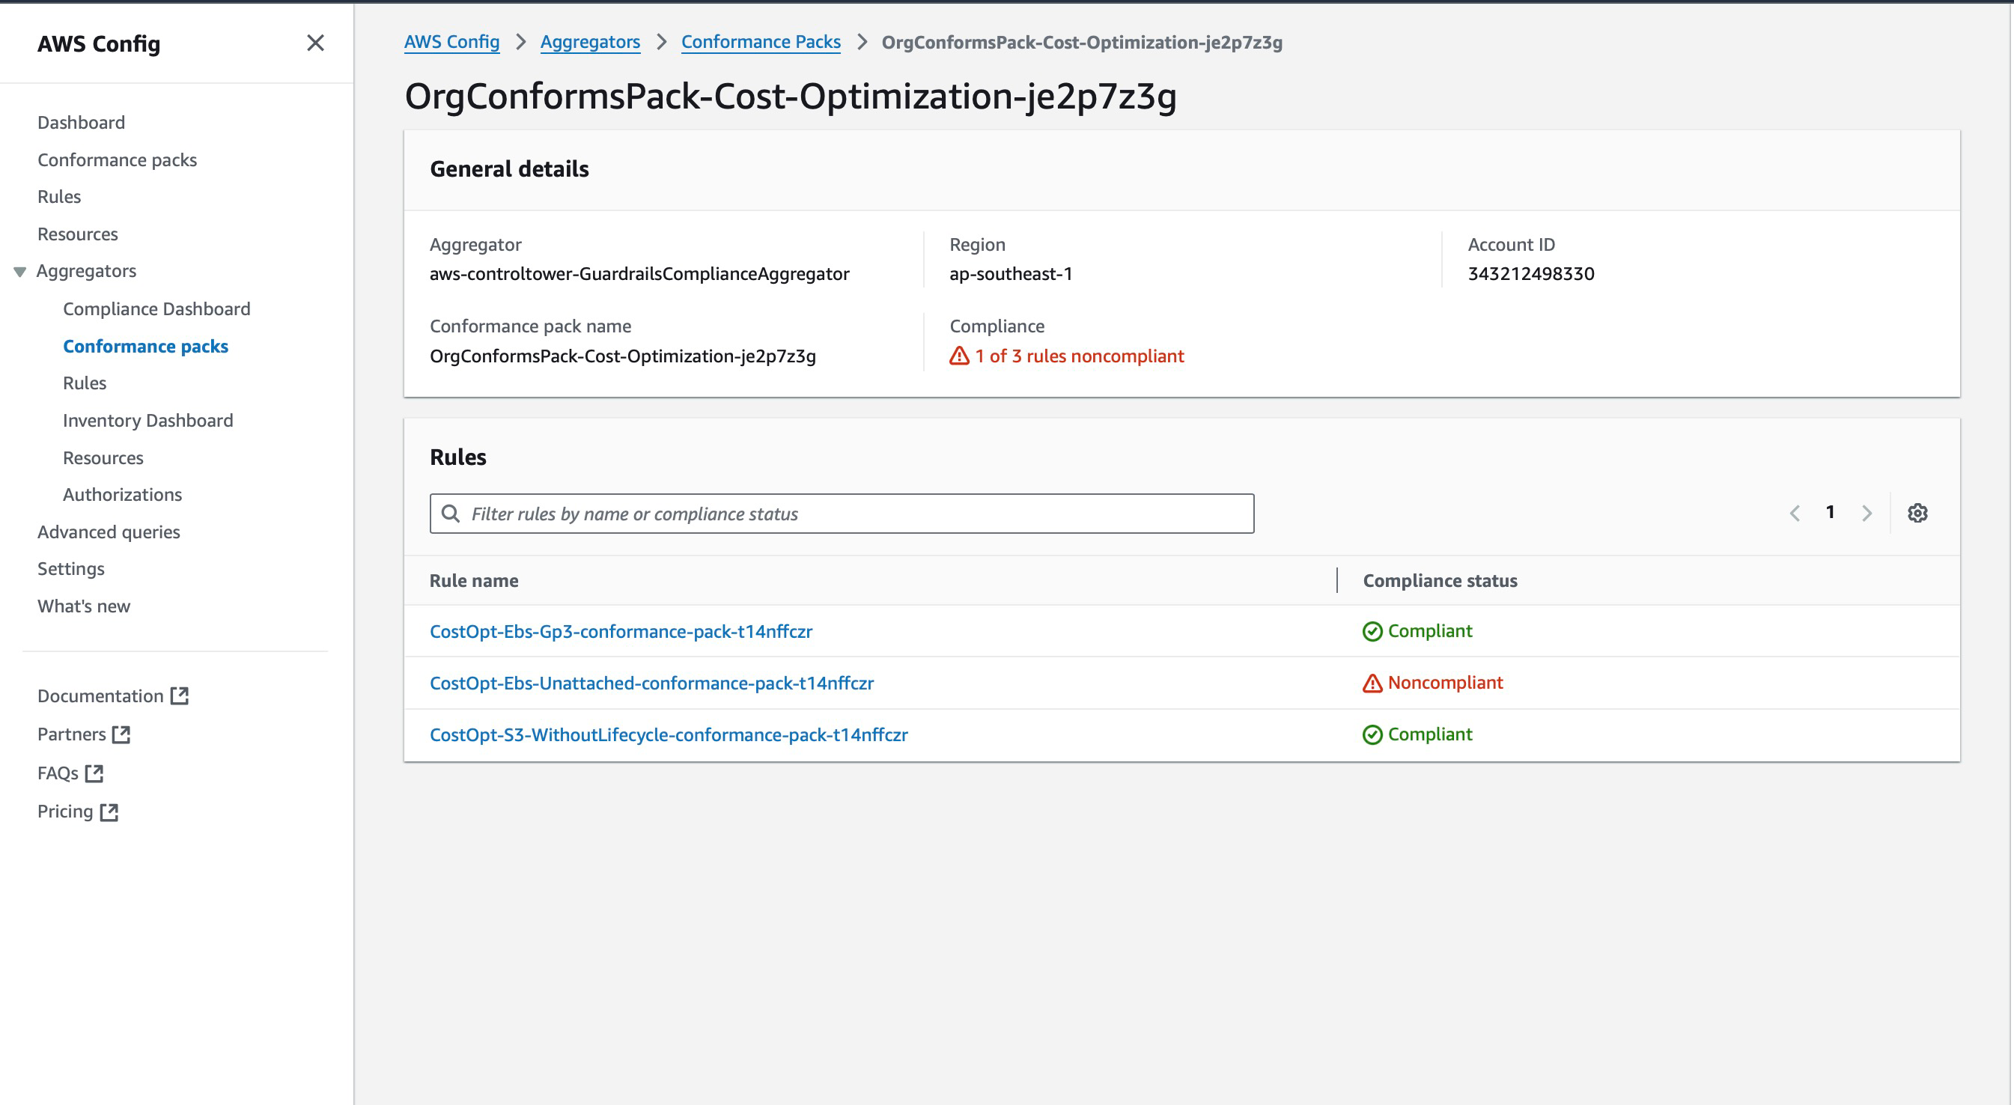Click the previous page arrow in Rules pagination
The height and width of the screenshot is (1105, 2014).
1795,512
